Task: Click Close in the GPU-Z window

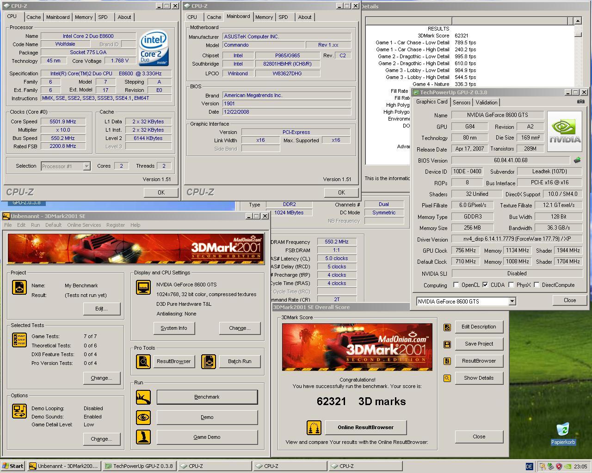Action: pyautogui.click(x=570, y=300)
